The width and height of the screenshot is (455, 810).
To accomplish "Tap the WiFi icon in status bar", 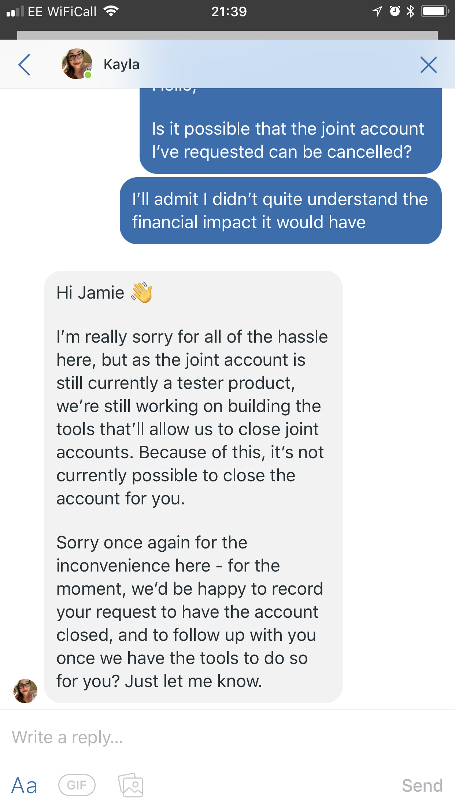I will click(111, 11).
